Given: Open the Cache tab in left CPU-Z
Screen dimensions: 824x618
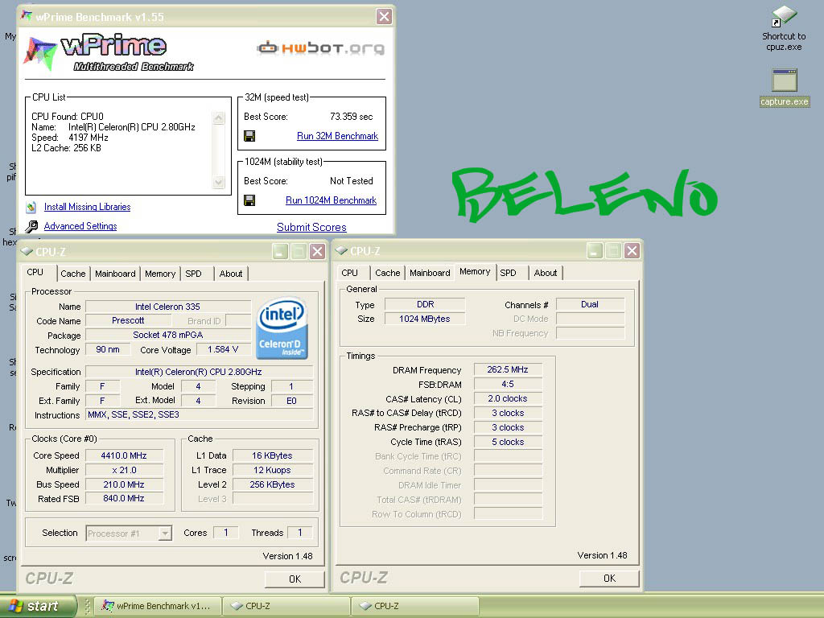Looking at the screenshot, I should [72, 274].
